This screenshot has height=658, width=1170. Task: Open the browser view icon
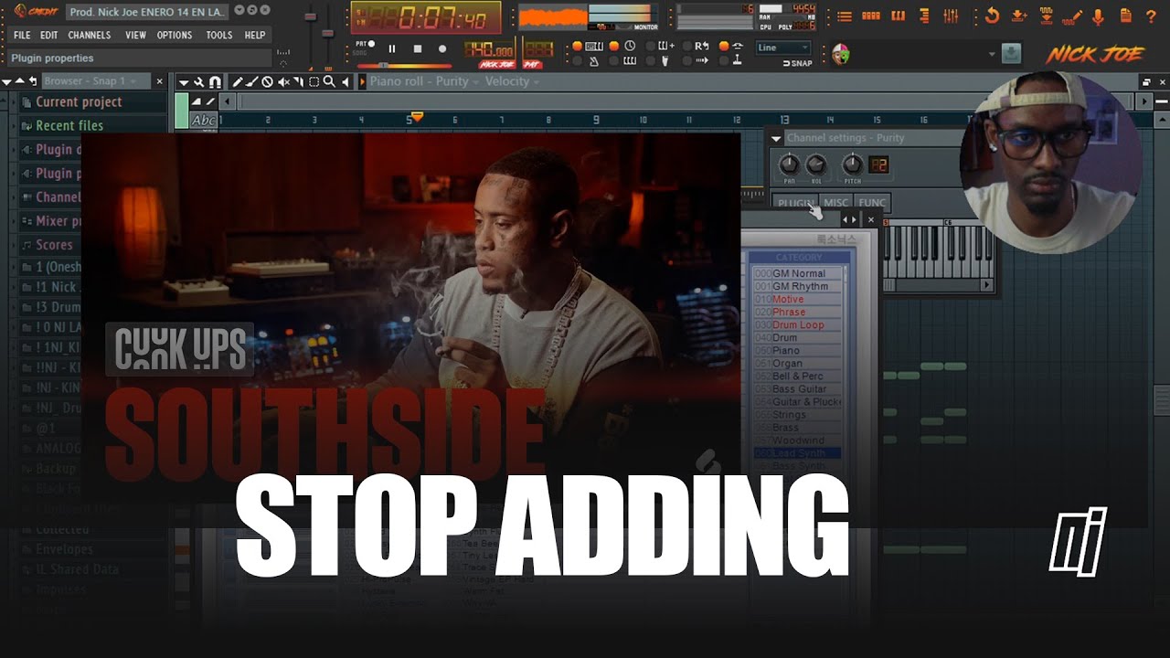point(924,16)
